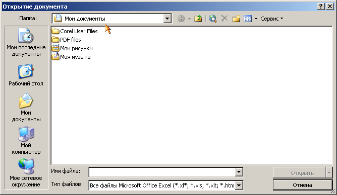
Task: Open the Сервис menu
Action: 271,19
